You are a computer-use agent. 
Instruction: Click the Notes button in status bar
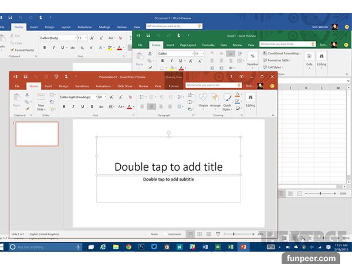pyautogui.click(x=154, y=234)
